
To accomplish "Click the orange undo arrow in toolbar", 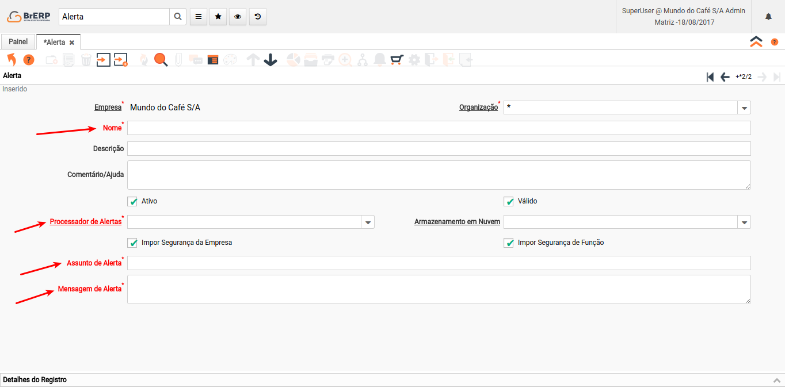I will click(x=12, y=60).
